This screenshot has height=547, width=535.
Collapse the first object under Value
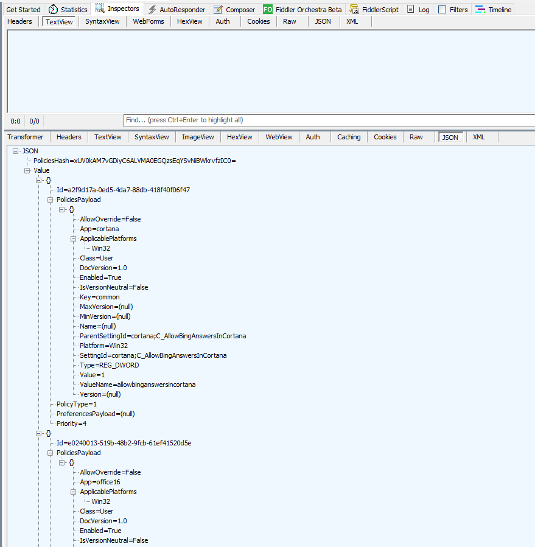click(x=38, y=180)
